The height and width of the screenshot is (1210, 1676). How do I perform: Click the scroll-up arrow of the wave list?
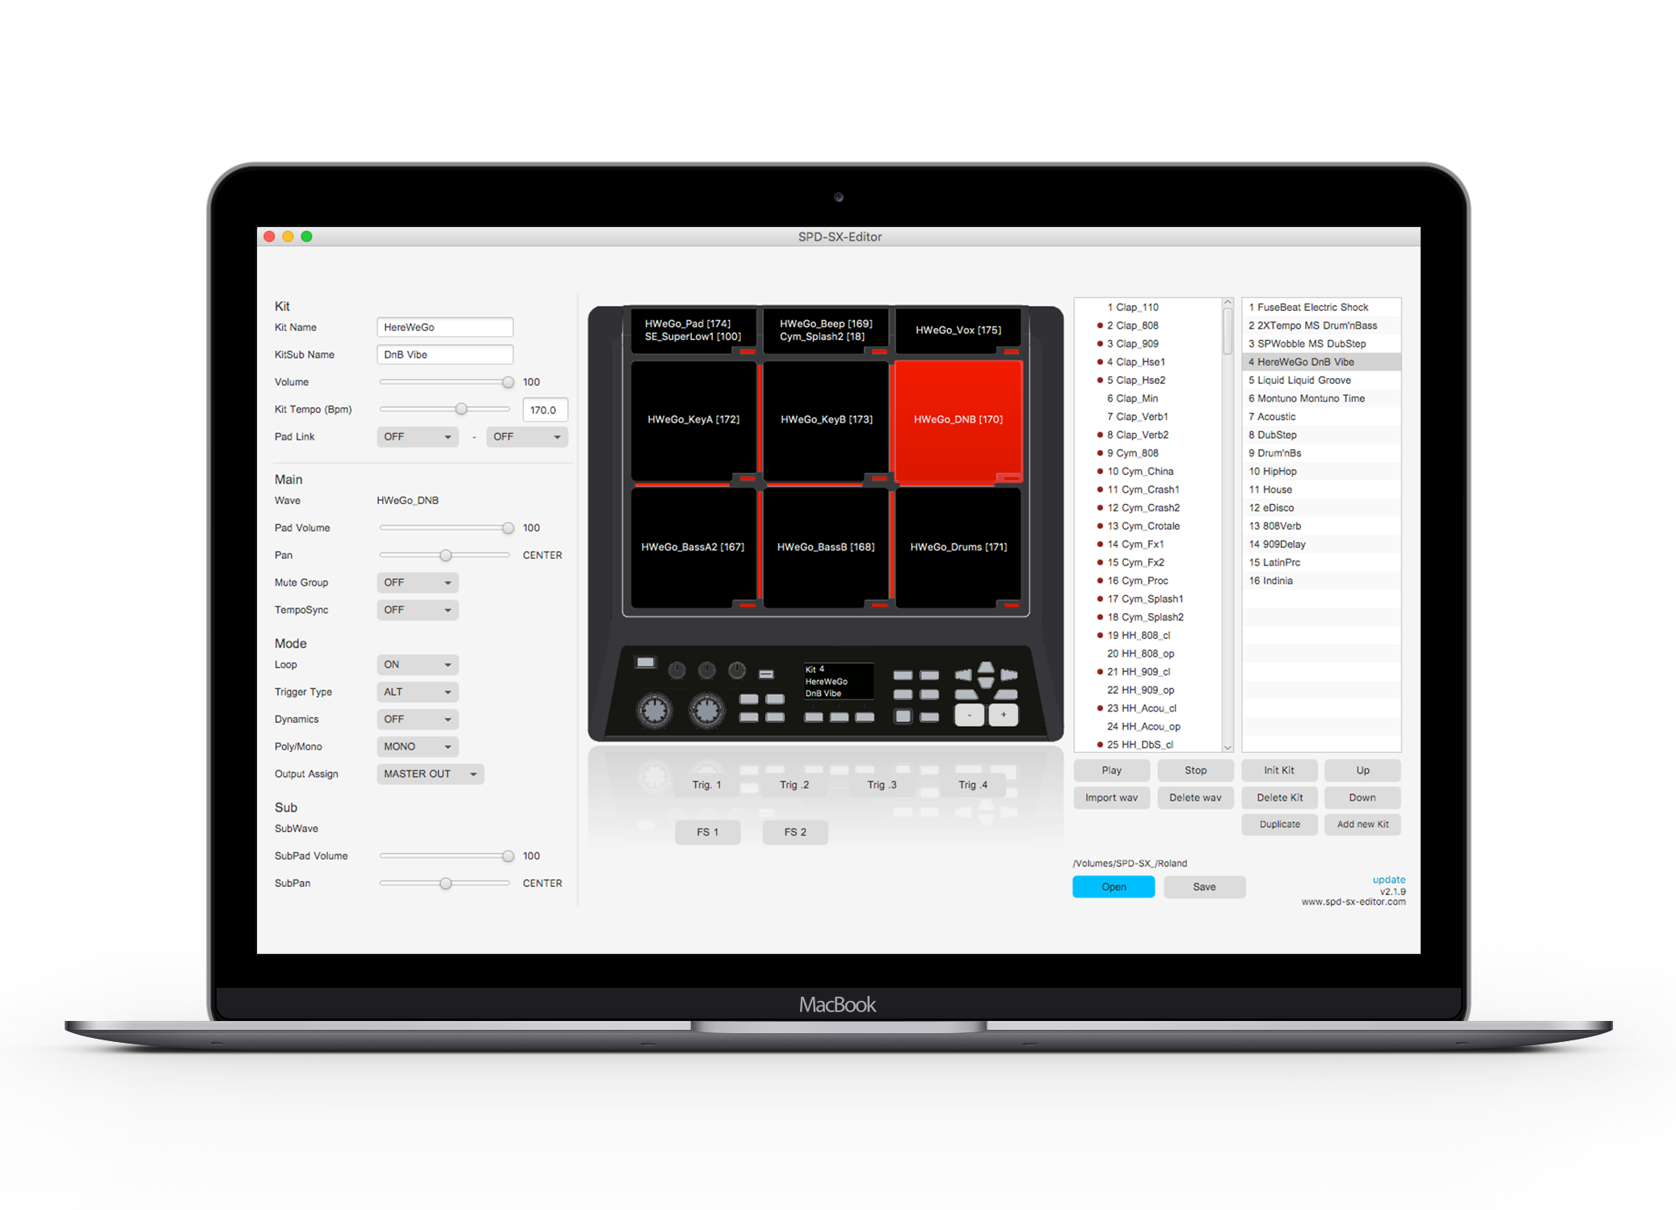click(x=1228, y=304)
